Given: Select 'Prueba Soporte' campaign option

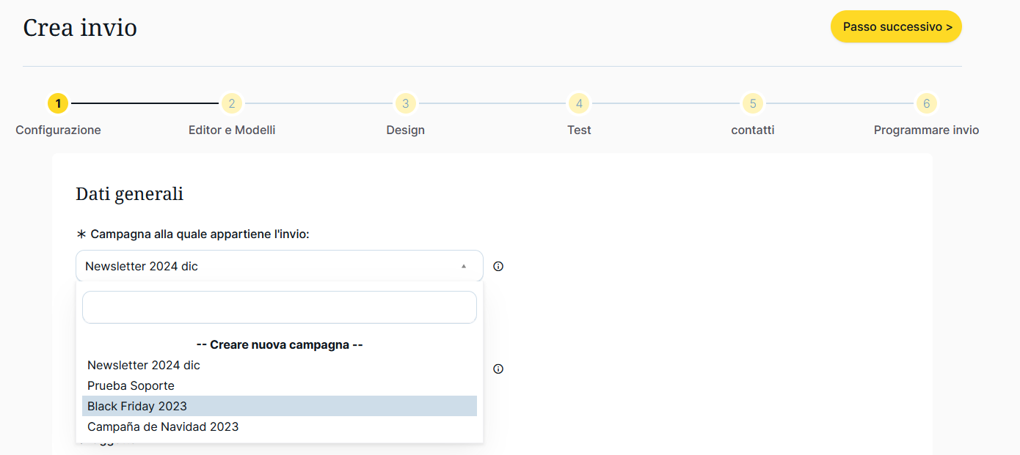Looking at the screenshot, I should (x=131, y=385).
